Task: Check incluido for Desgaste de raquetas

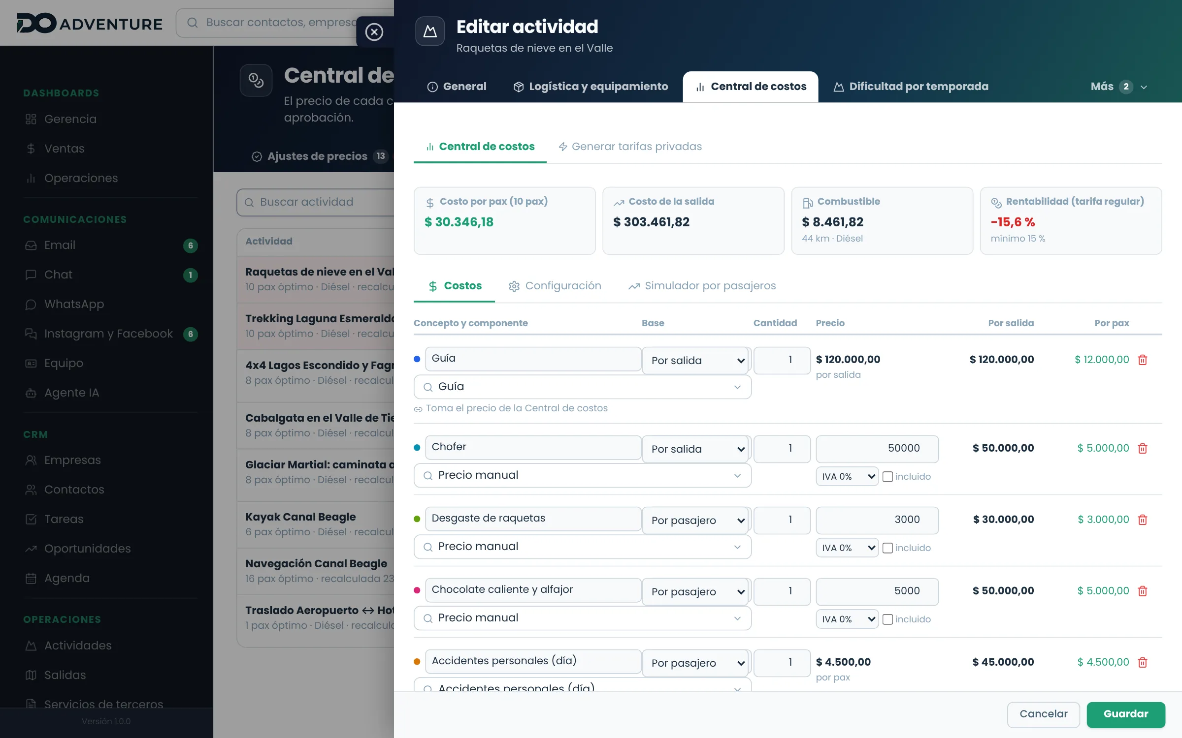Action: click(887, 548)
